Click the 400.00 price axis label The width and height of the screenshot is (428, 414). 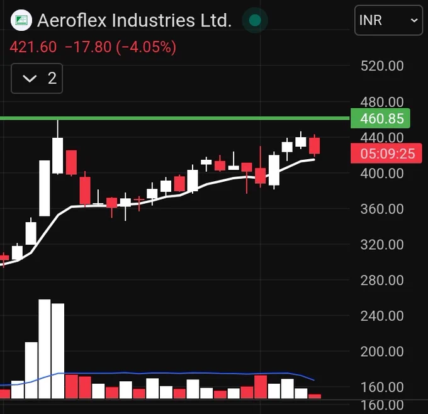[382, 173]
